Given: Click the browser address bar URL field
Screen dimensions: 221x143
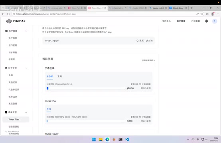Looking at the screenshot, I should (104, 14).
